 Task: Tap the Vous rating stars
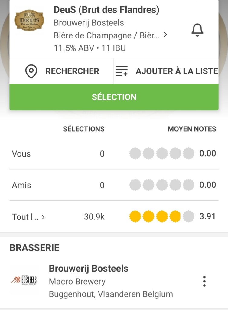pos(162,153)
